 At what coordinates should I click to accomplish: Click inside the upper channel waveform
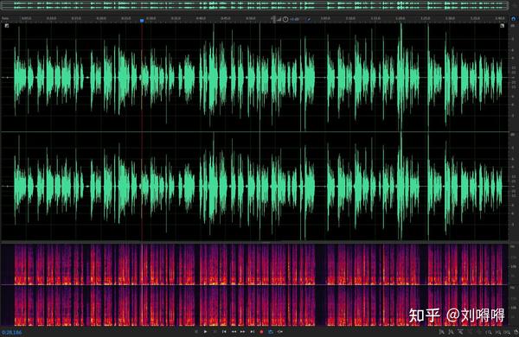(254, 78)
